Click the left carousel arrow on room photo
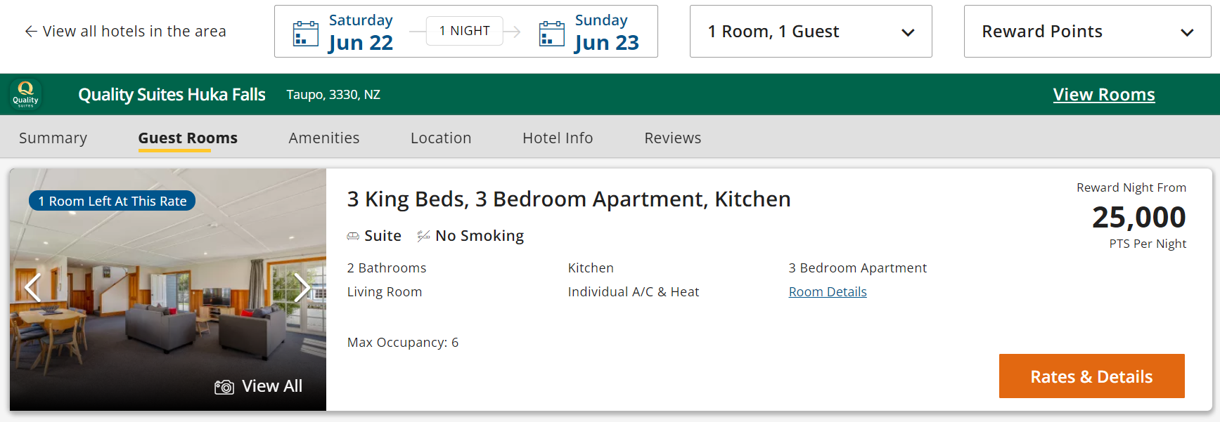1220x422 pixels. [32, 288]
